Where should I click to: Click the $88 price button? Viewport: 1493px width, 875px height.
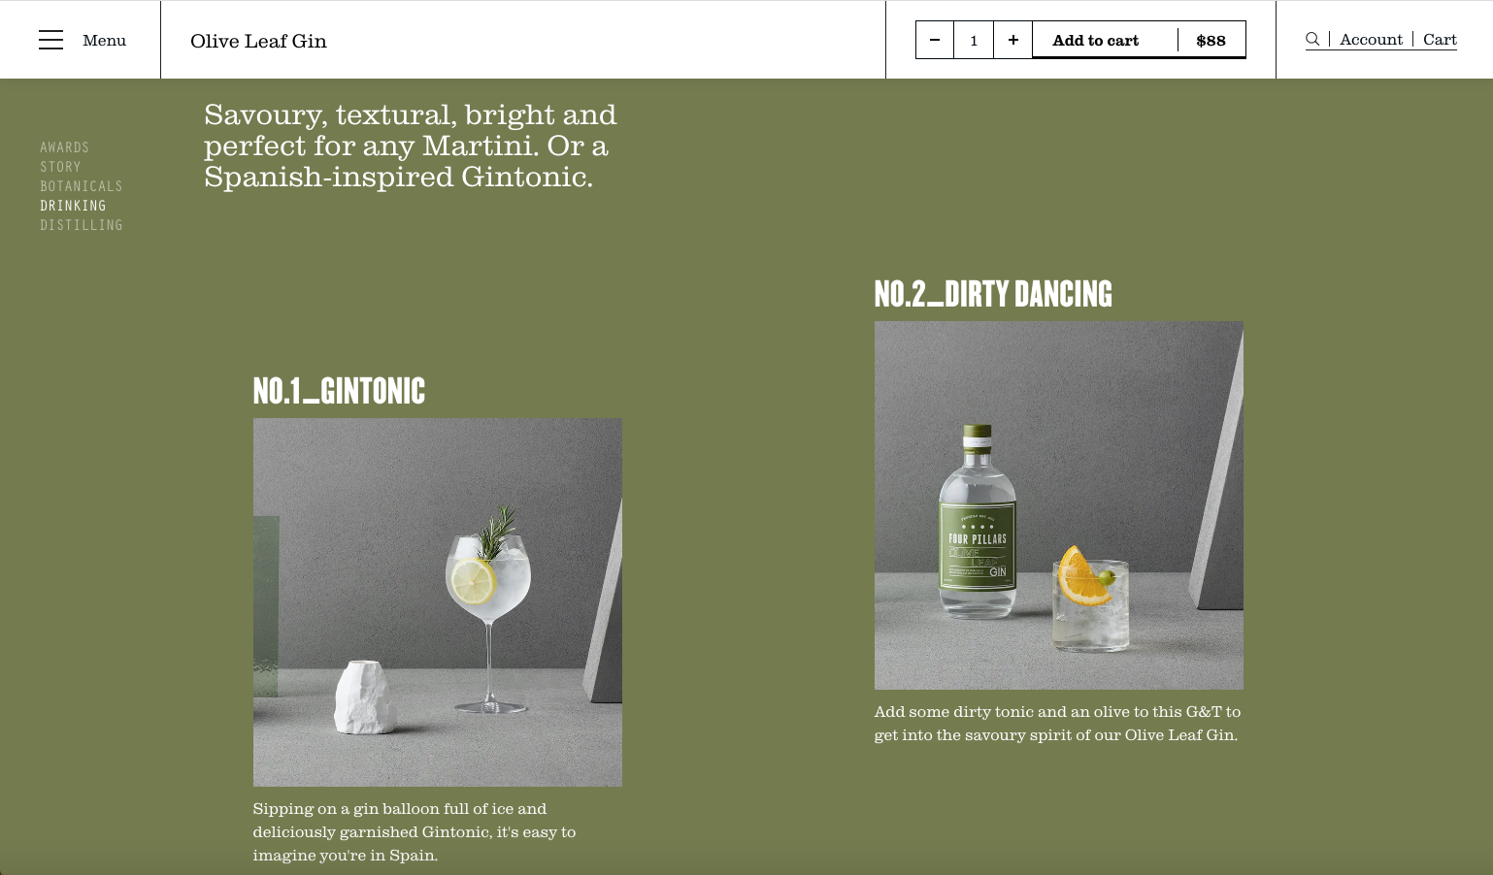(1211, 40)
